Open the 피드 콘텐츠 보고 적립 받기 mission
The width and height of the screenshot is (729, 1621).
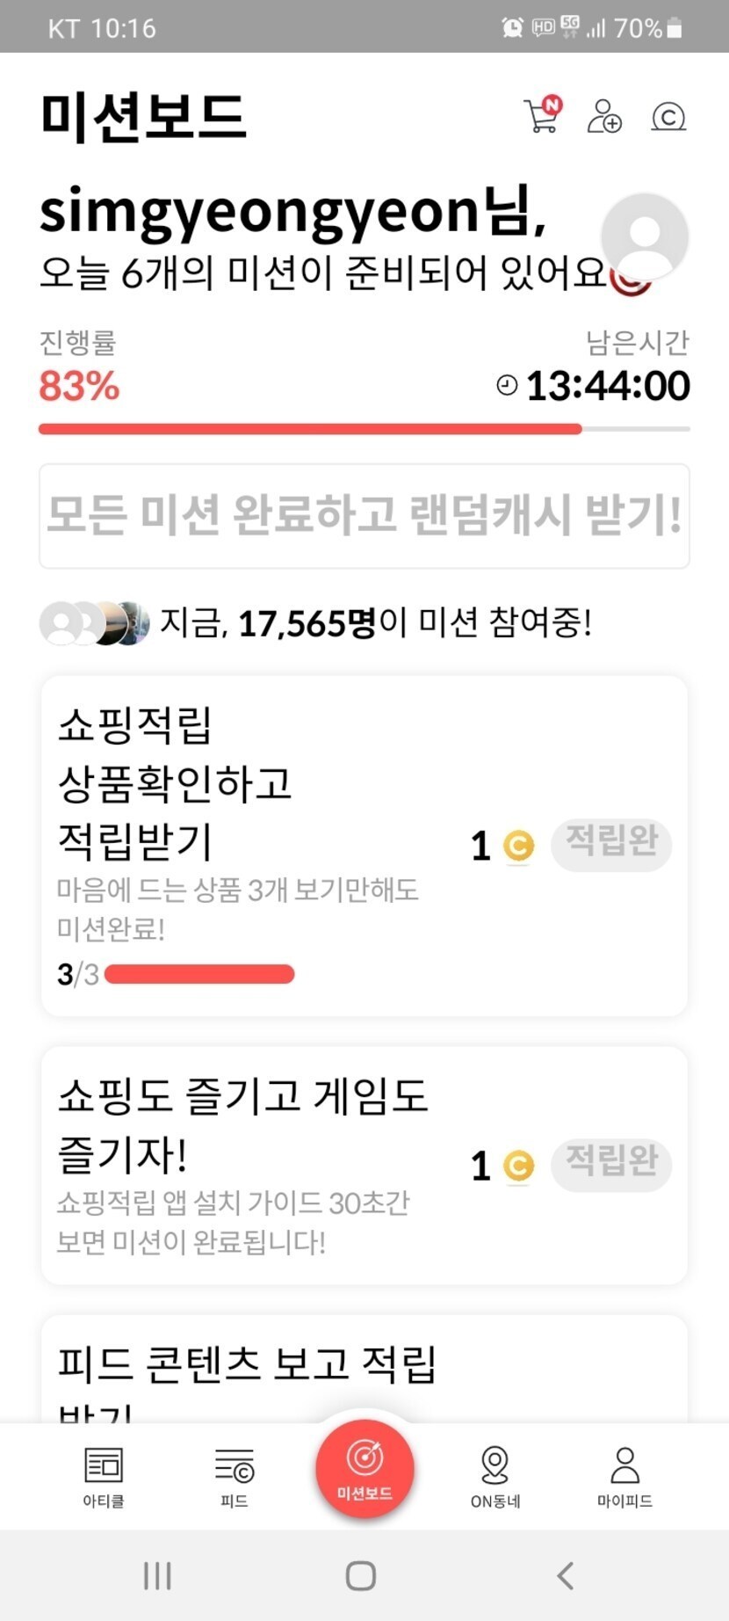pyautogui.click(x=255, y=1371)
